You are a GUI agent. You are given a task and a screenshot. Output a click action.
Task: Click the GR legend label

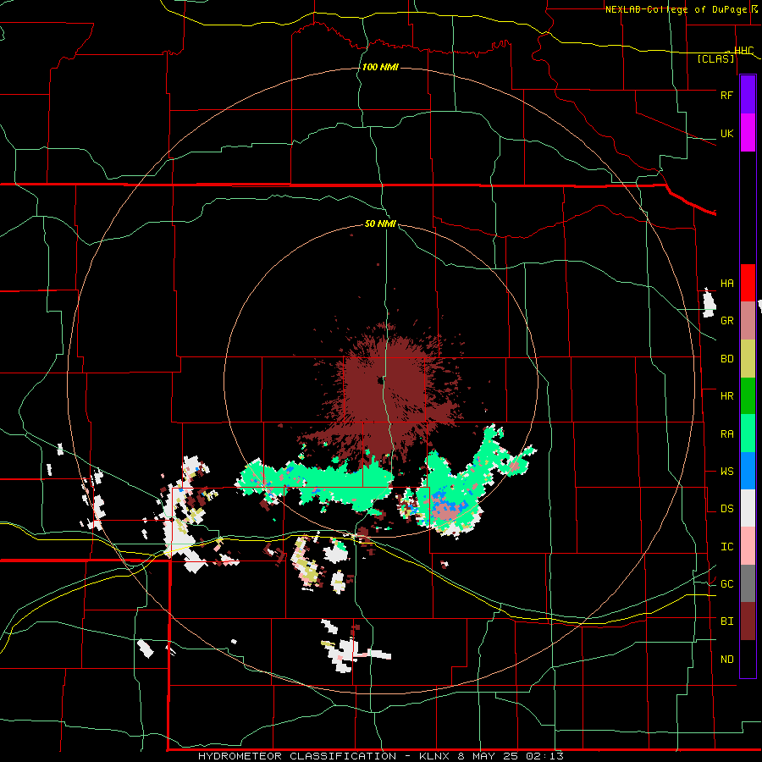[726, 321]
